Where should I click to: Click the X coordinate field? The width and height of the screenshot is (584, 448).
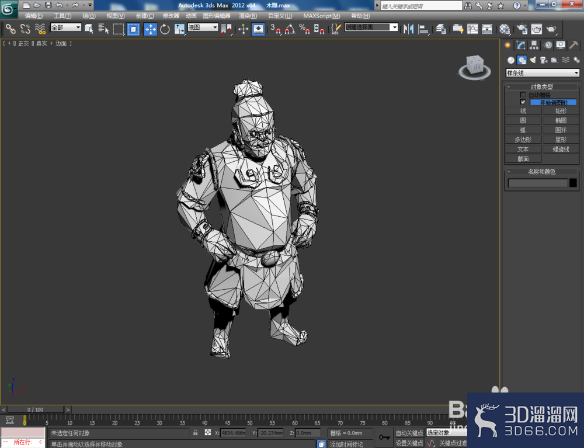click(233, 433)
